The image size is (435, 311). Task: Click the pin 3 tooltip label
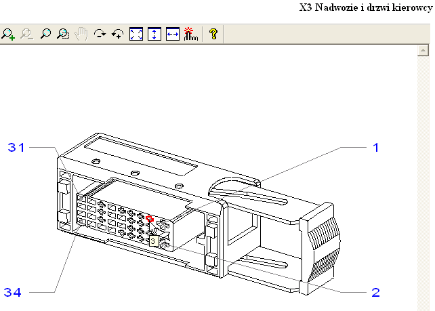point(153,240)
